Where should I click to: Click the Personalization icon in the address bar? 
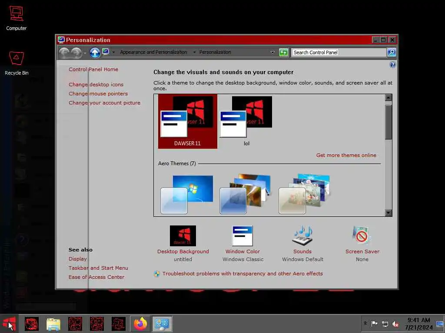[x=106, y=52]
